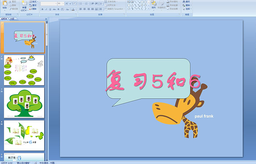Click the slide pane vertical scrollbar
The height and width of the screenshot is (164, 256).
[x=47, y=91]
